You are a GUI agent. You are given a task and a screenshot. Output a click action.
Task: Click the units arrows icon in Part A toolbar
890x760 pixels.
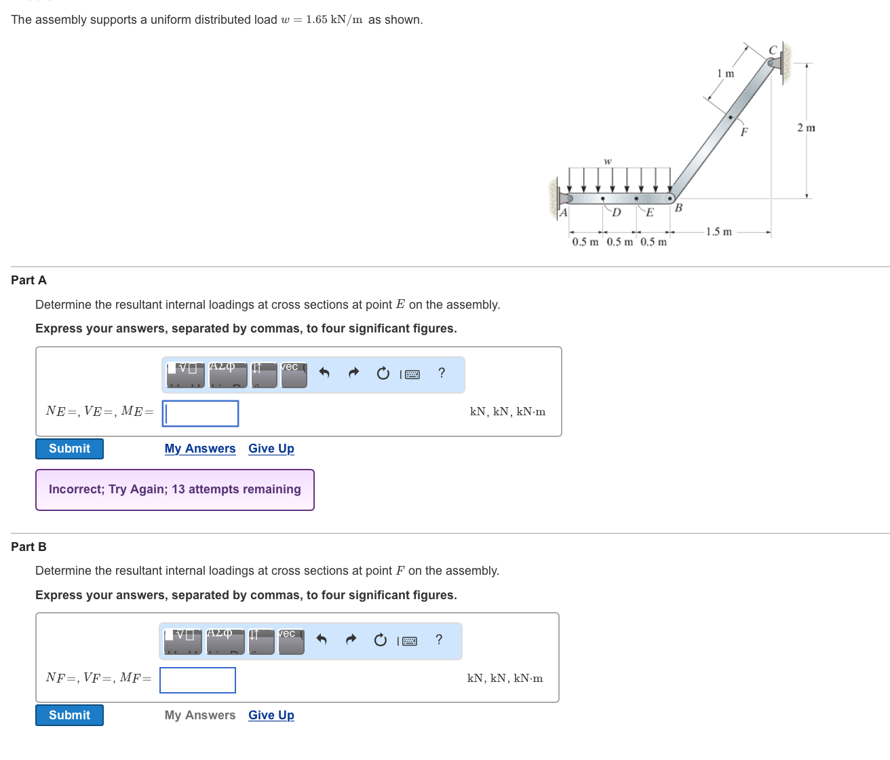[264, 374]
